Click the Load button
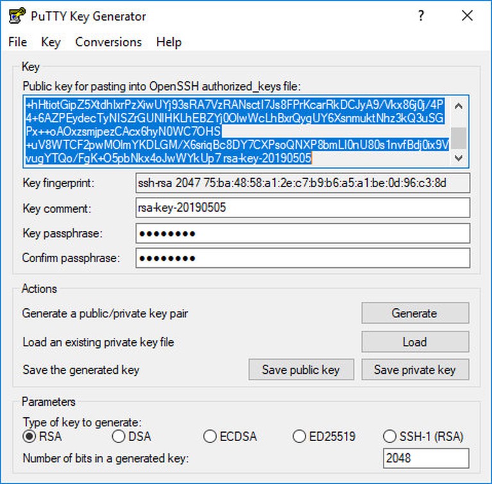492x484 pixels. click(x=415, y=342)
